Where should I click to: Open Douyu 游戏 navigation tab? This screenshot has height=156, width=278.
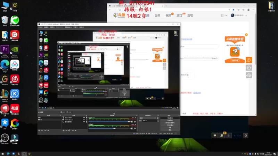(x=179, y=15)
